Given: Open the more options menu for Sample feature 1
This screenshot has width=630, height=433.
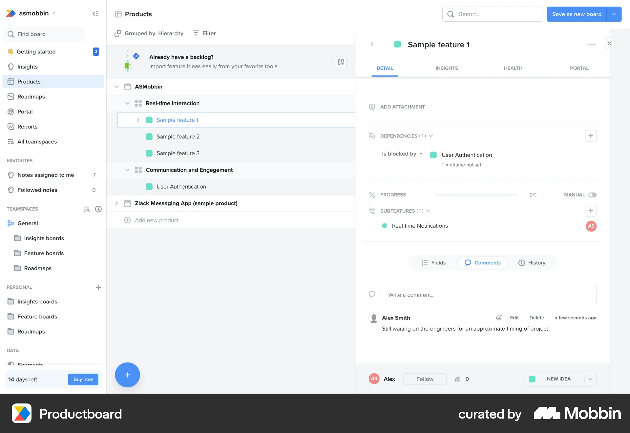Looking at the screenshot, I should pos(592,44).
